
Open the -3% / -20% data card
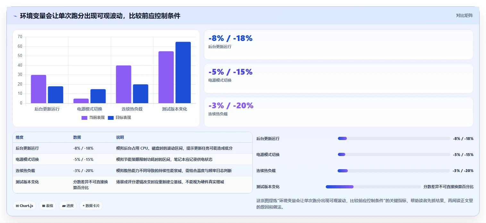point(339,112)
